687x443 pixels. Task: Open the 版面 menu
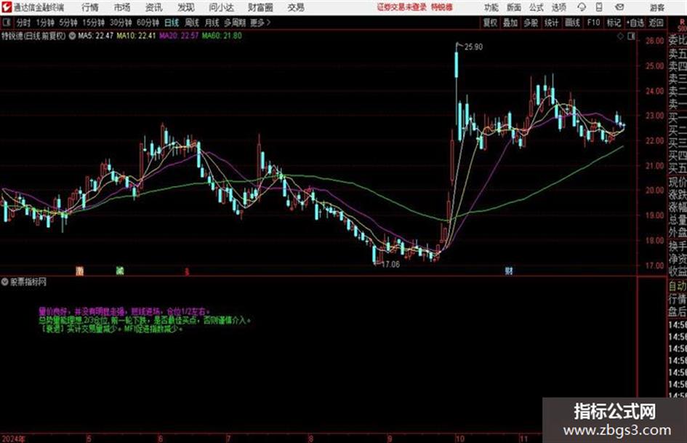[513, 7]
